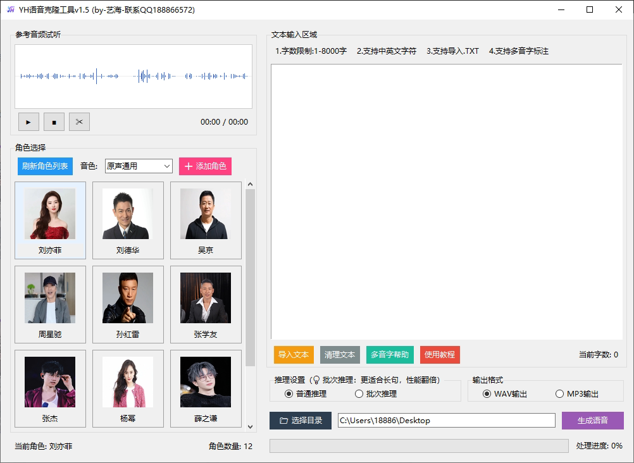Screen dimensions: 634x463
Task: Click the 当前角色: 刘亦菲 status text
Action: tap(44, 447)
